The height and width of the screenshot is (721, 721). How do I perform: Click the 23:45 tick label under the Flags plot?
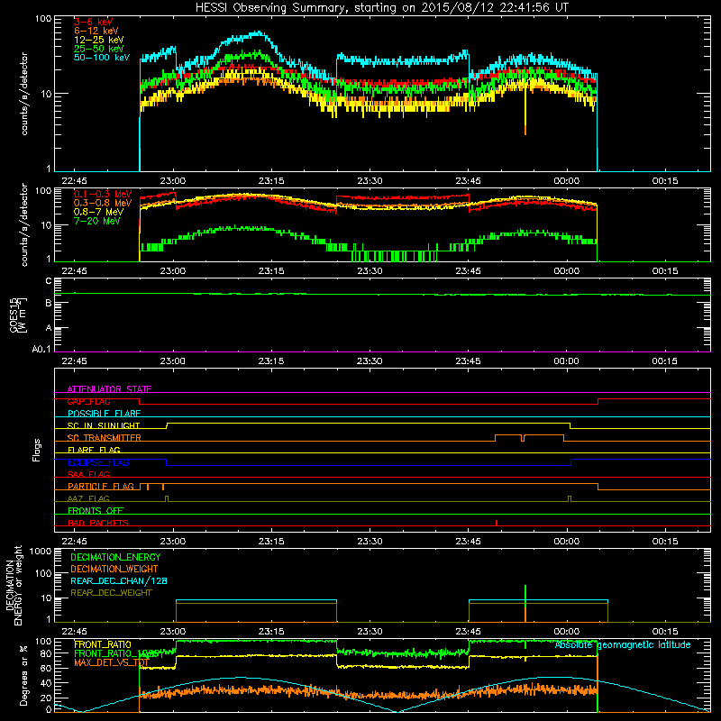[468, 542]
